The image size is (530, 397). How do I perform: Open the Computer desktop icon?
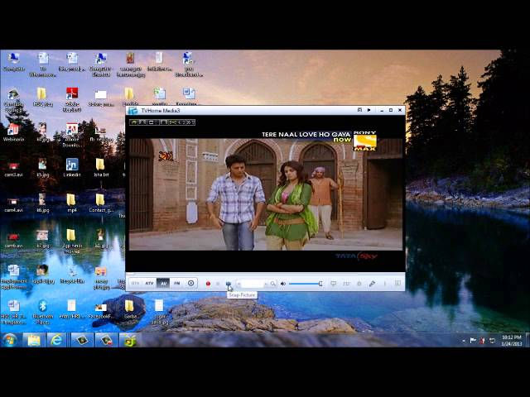click(x=13, y=62)
